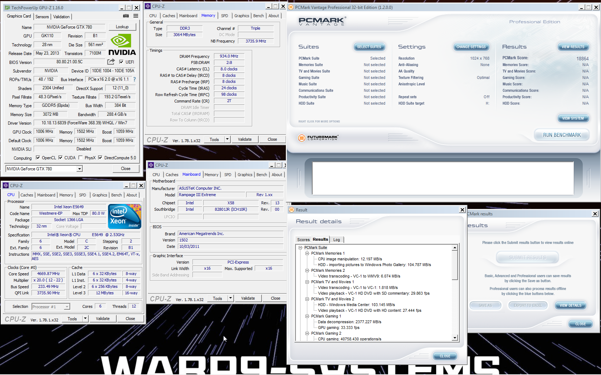
Task: Click the Result details scrollbar down arrow
Action: 455,338
